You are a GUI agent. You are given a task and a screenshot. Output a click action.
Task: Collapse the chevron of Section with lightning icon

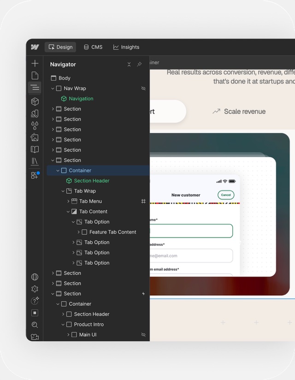[x=53, y=293]
